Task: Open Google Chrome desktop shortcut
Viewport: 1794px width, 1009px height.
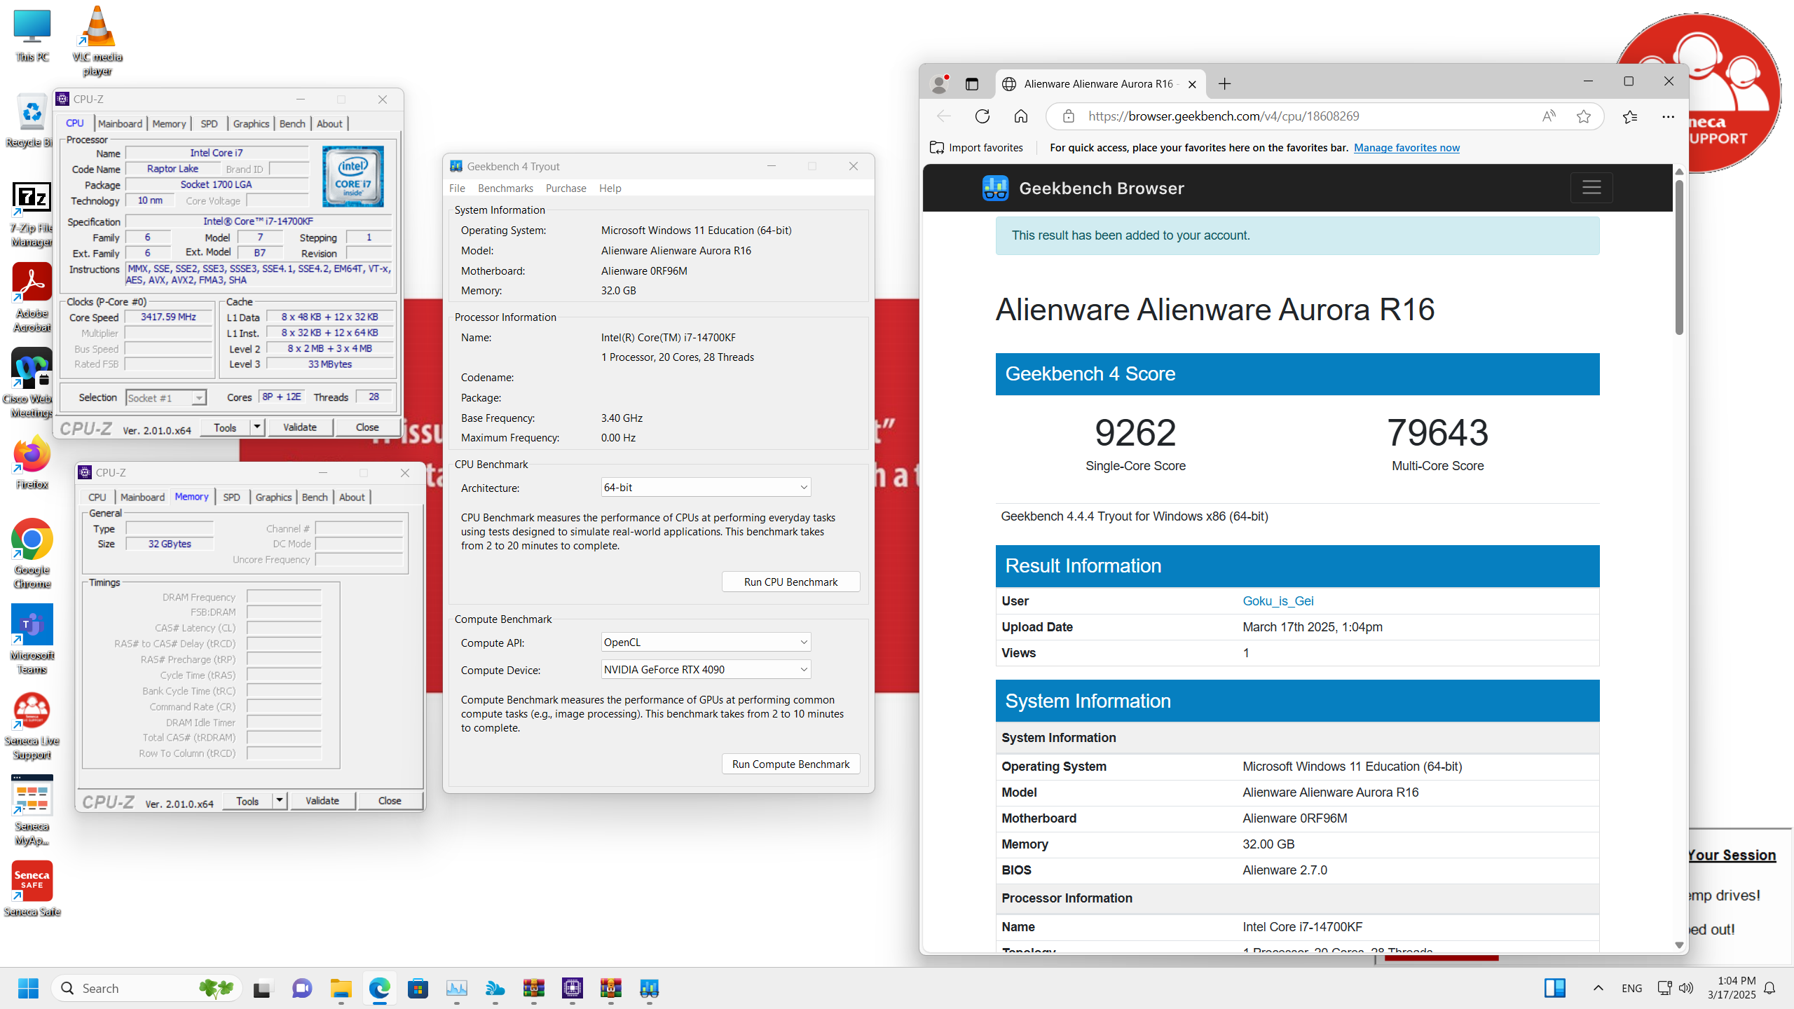Action: [x=32, y=554]
